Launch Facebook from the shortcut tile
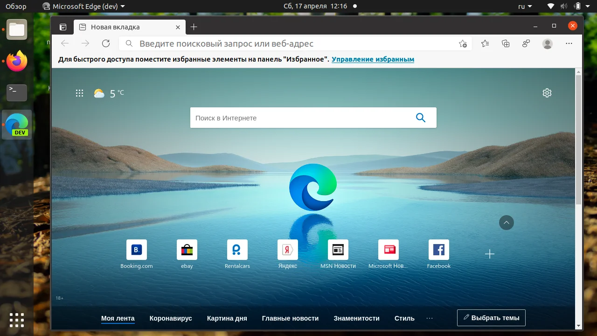The image size is (597, 336). click(x=438, y=249)
